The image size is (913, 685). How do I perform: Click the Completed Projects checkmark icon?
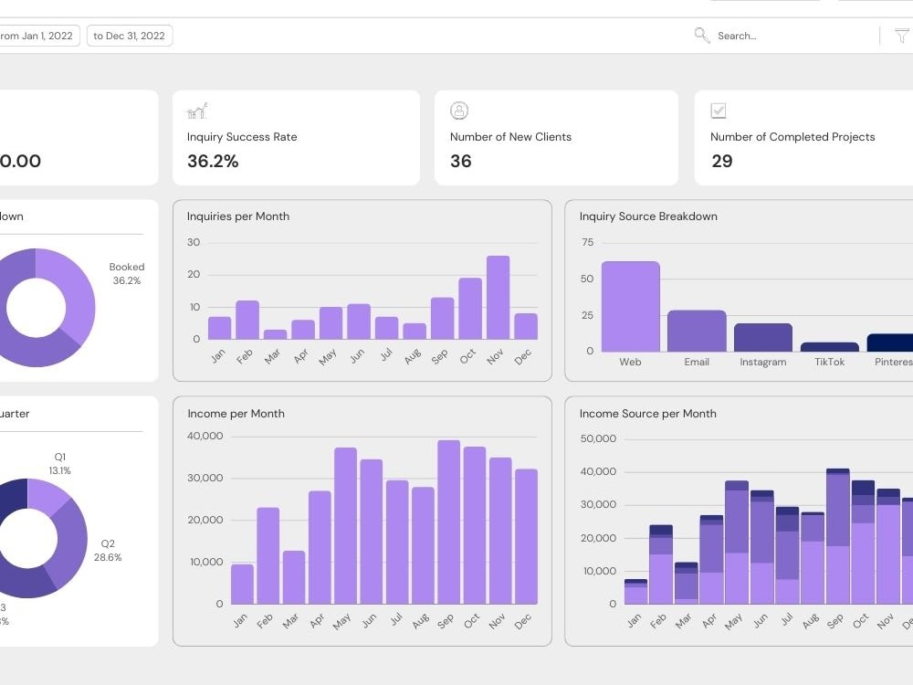[x=719, y=110]
